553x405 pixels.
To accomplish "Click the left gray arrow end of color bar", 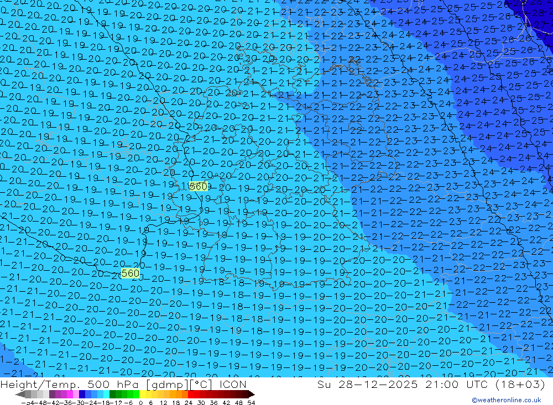I will click(x=20, y=394).
